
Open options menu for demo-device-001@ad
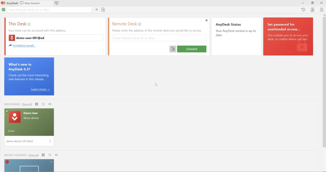coord(50,141)
